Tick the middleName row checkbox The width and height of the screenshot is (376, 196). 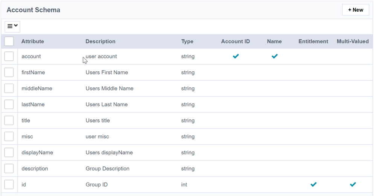pos(9,89)
